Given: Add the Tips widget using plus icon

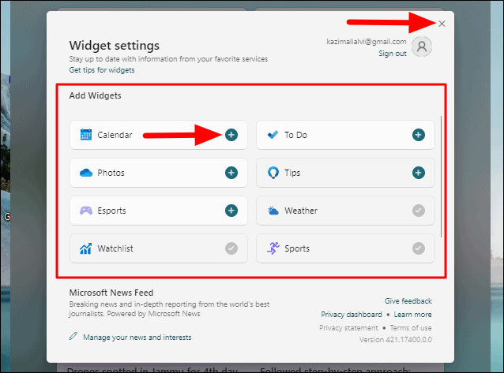Looking at the screenshot, I should 419,173.
